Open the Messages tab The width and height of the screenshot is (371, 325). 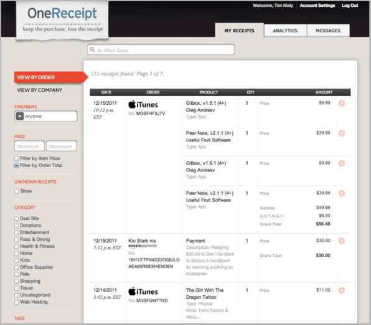click(x=328, y=31)
